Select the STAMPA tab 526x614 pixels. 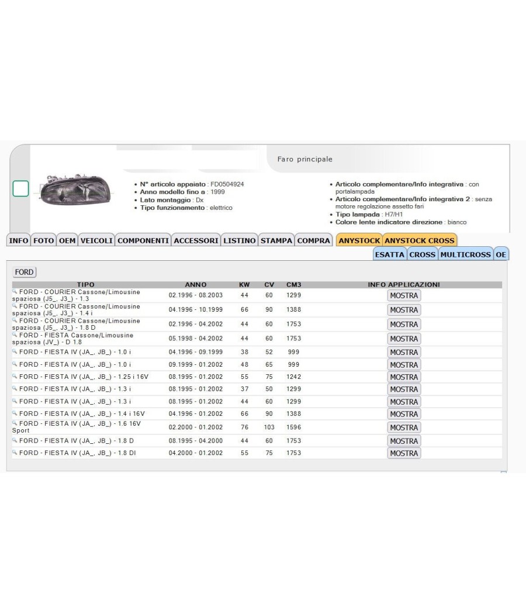click(x=276, y=240)
